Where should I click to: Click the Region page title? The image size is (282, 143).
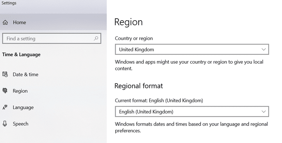[129, 22]
